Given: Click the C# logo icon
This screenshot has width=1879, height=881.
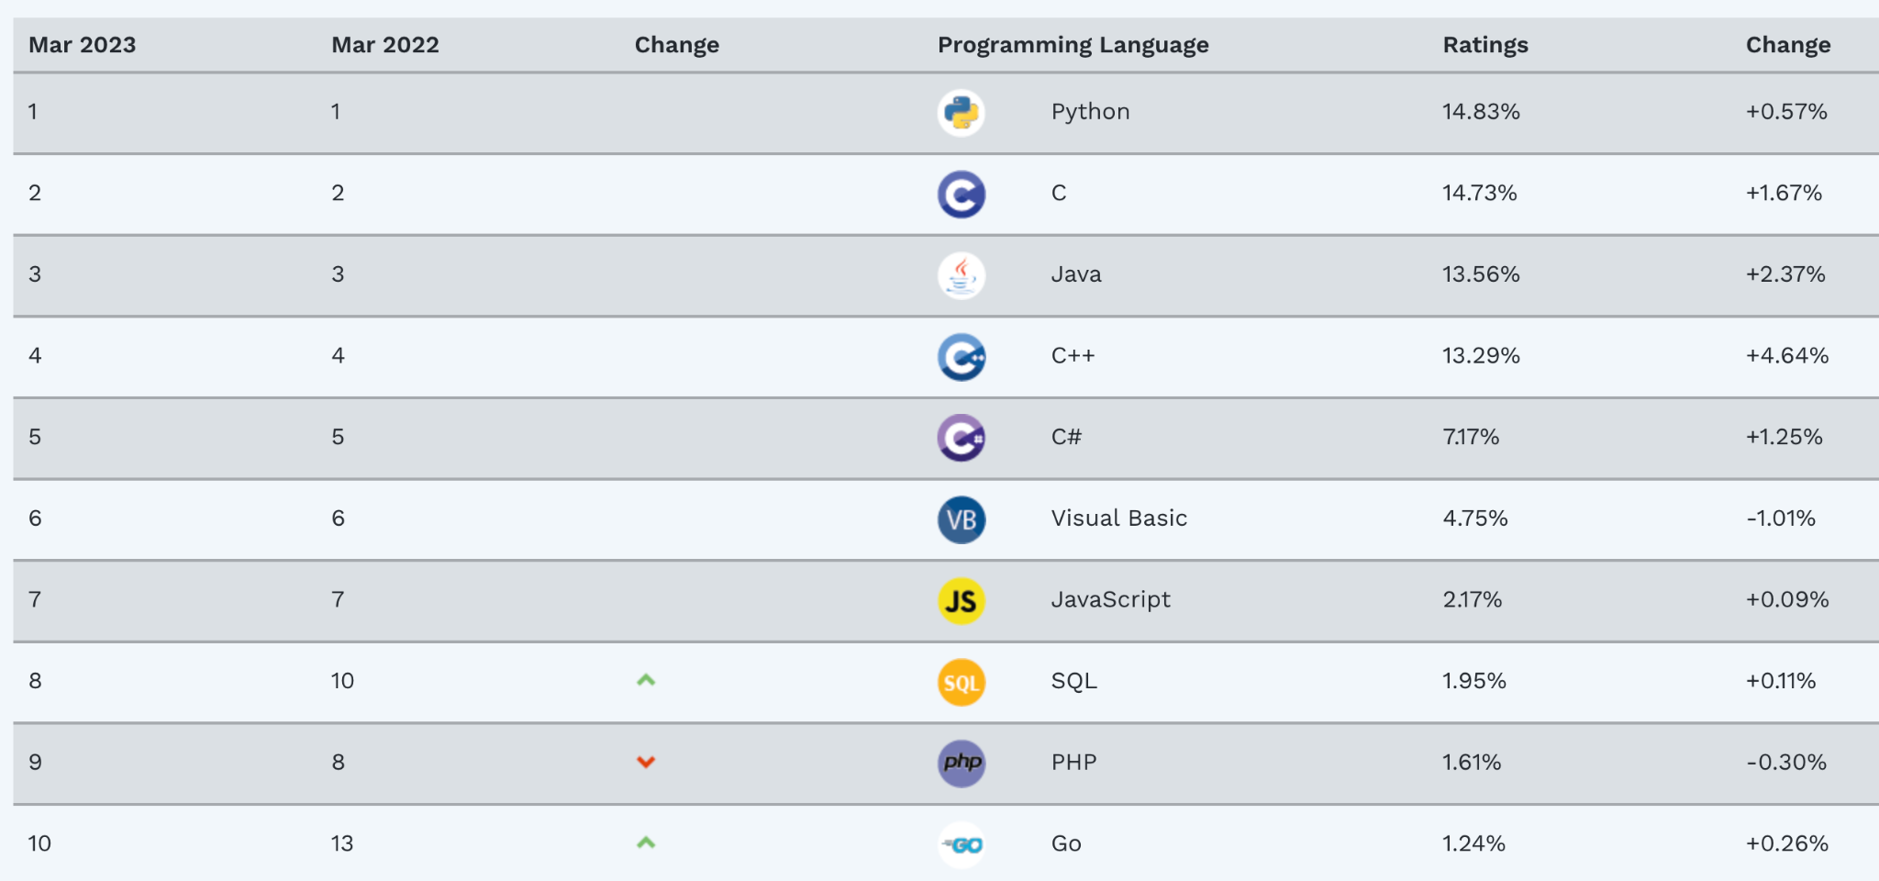Looking at the screenshot, I should point(961,438).
